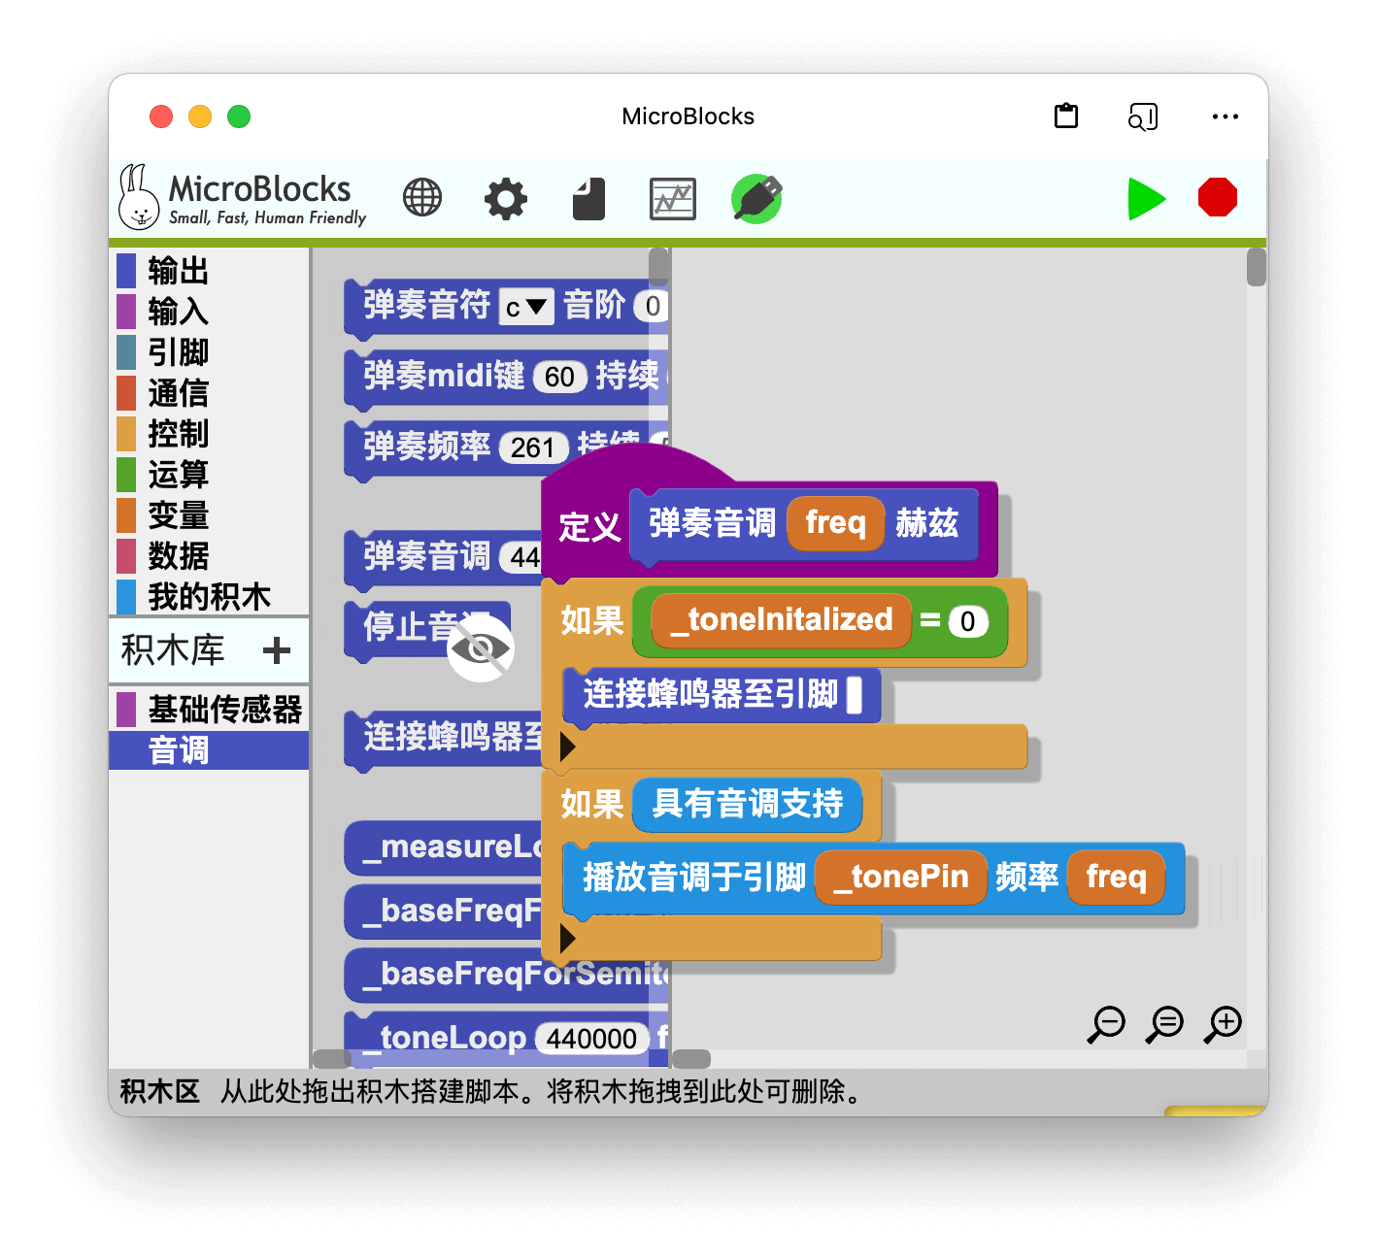1377x1260 pixels.
Task: Click freq variable in 播放音调于引脚 block
Action: click(1117, 878)
